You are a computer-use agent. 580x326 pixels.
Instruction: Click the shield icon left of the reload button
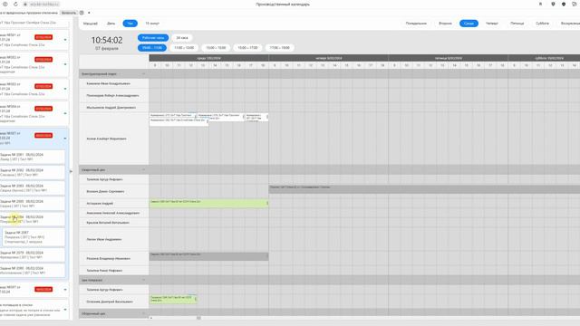point(5,4)
